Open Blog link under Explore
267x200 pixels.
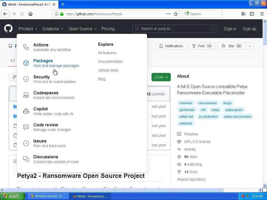click(x=101, y=79)
